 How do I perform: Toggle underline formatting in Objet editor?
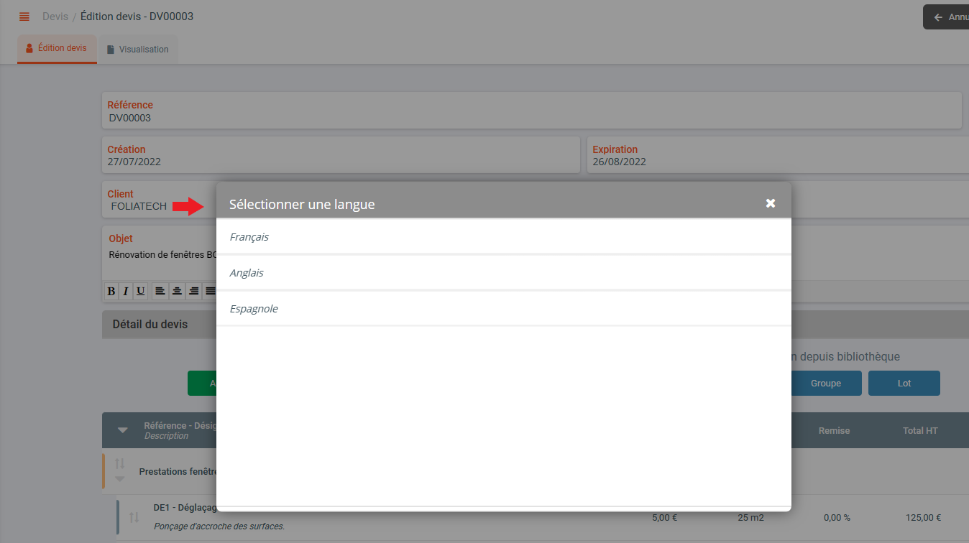click(141, 291)
